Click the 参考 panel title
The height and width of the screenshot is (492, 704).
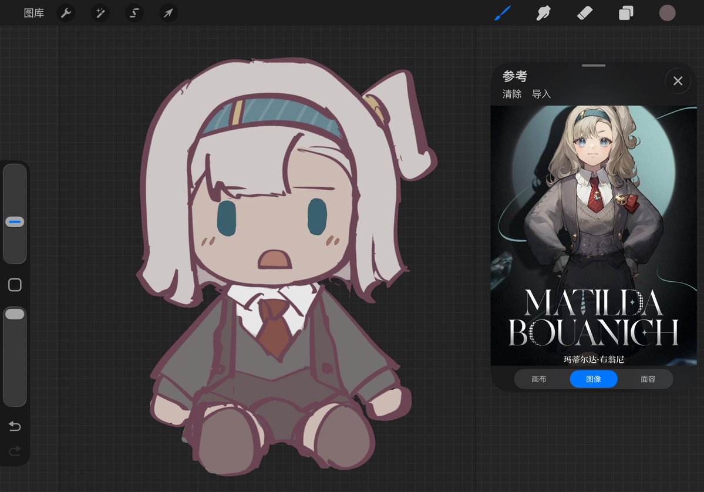click(514, 76)
